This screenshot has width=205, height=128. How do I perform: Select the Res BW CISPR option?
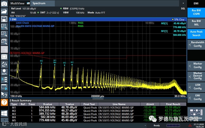coord(196,12)
